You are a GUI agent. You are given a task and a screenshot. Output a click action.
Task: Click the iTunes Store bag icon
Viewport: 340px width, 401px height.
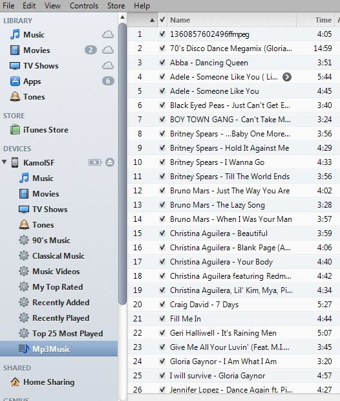15,129
